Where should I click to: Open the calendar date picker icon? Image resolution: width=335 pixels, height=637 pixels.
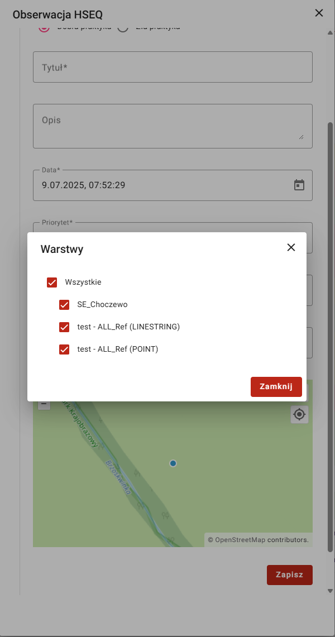click(x=299, y=185)
